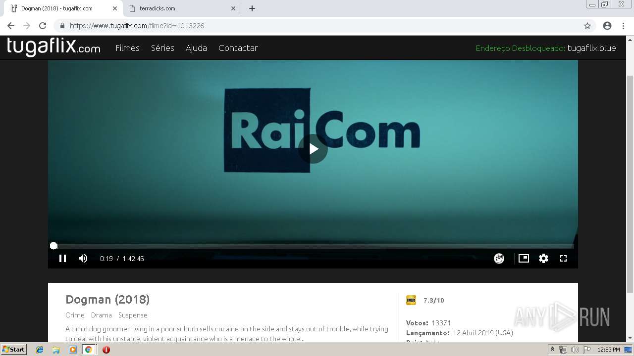Click the page vertical scrollbar
Screen dimensions: 634x356
coord(630,183)
